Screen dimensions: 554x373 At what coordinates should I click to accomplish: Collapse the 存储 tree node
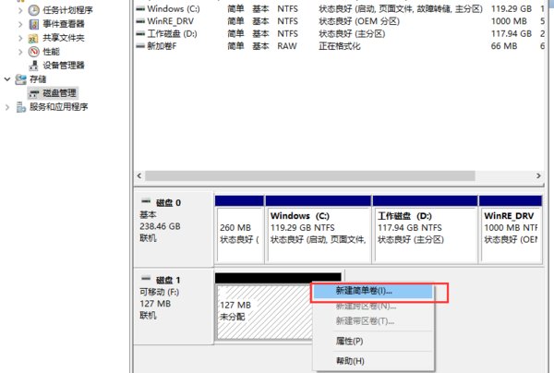coord(7,79)
